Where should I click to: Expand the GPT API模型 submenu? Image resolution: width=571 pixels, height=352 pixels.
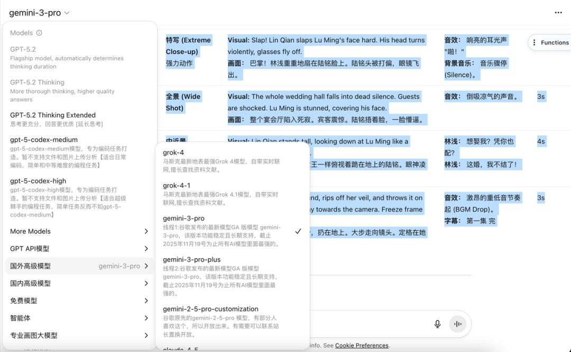(x=79, y=249)
